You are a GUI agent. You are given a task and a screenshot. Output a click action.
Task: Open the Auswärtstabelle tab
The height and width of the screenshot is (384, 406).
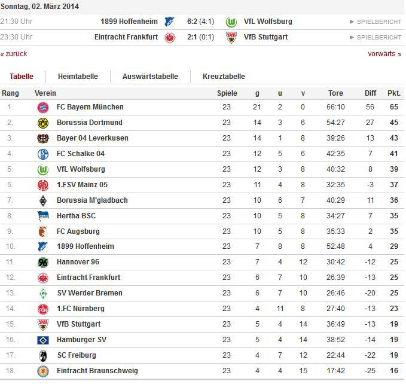pyautogui.click(x=150, y=77)
